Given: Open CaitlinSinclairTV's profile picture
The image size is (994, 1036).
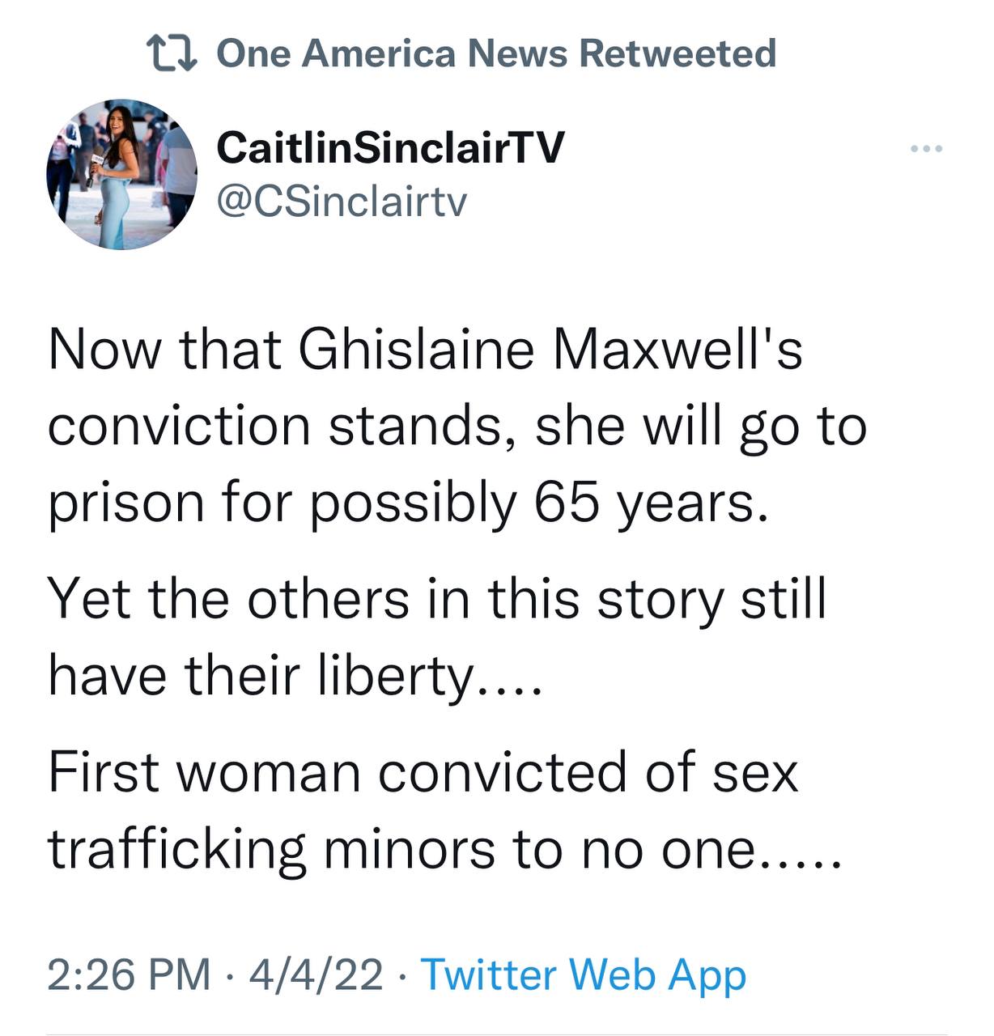Looking at the screenshot, I should tap(121, 174).
